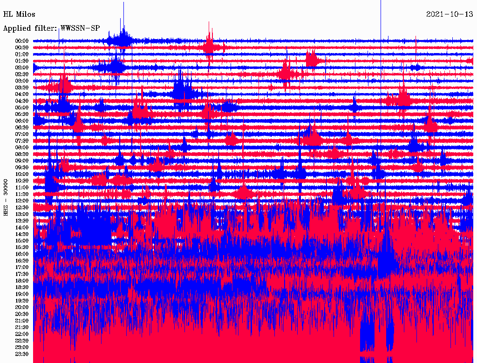Click the 15:00 time row label
Screen dimensions: 477x363
click(x=22, y=241)
